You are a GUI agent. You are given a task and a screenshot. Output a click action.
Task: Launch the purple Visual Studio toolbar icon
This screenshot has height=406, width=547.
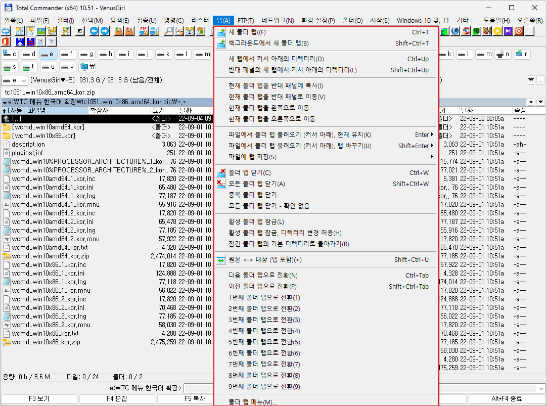click(x=508, y=31)
